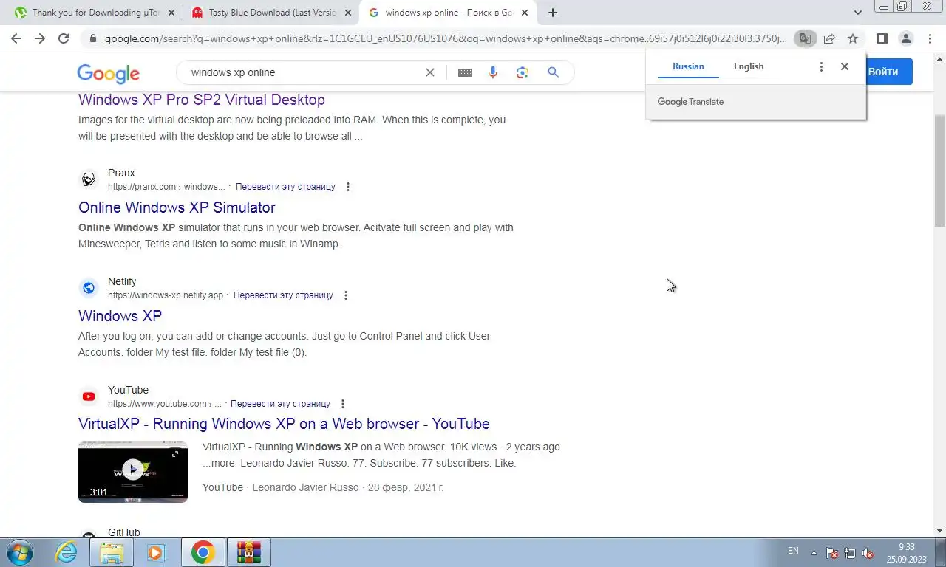Open the tab search dropdown arrow
This screenshot has height=567, width=946.
858,13
